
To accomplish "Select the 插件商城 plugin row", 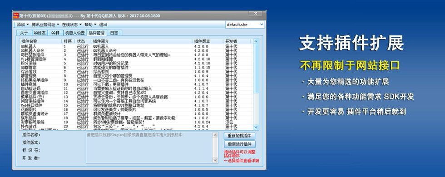I will (x=136, y=84).
